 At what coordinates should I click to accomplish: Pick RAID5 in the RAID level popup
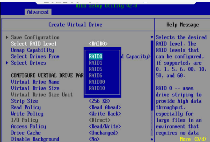pyautogui.click(x=96, y=69)
